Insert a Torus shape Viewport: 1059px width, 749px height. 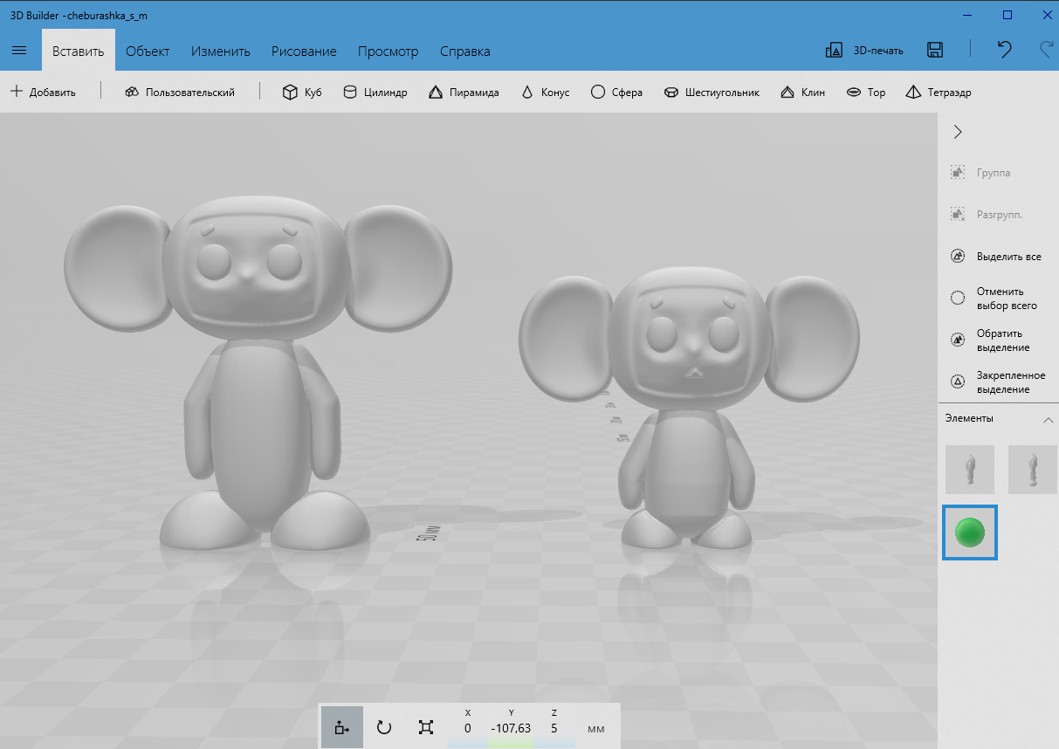[866, 93]
